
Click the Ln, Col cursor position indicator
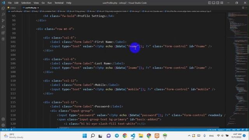coord(211,129)
